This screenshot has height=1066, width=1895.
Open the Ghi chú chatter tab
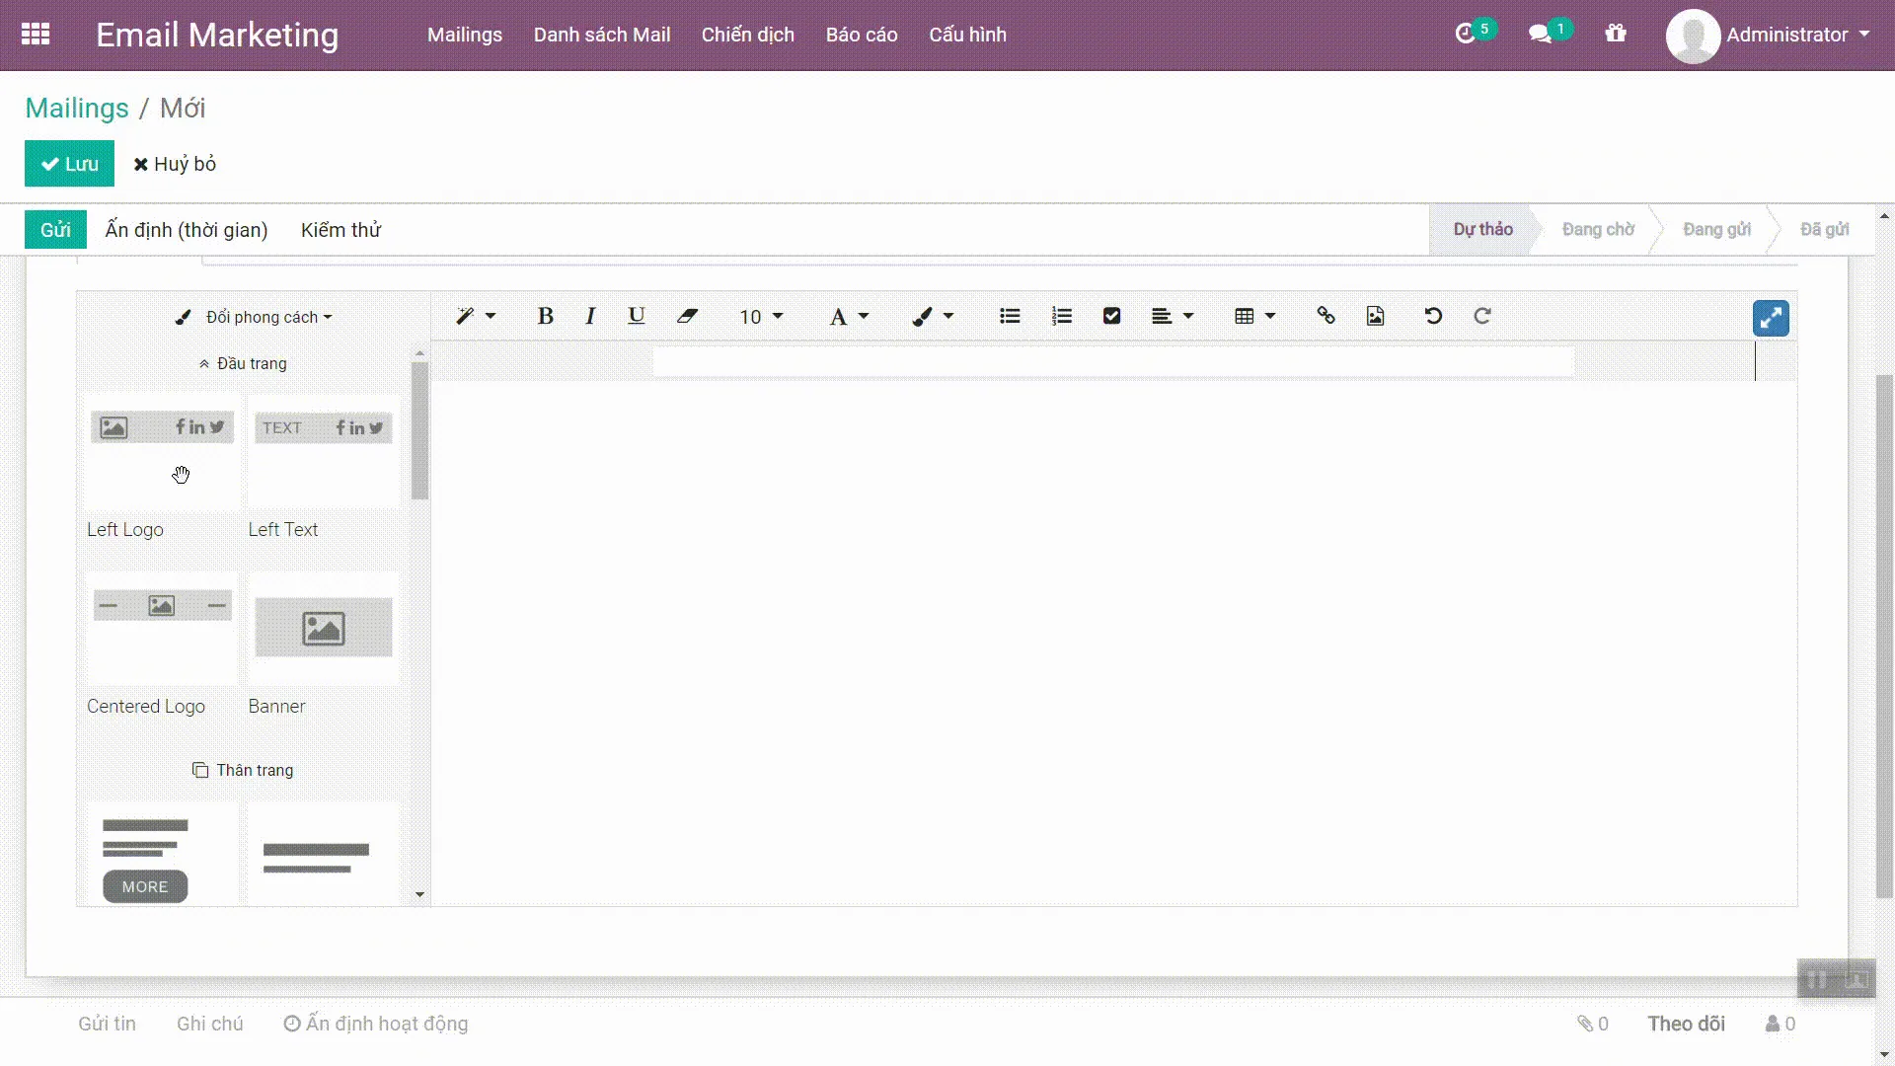[209, 1024]
